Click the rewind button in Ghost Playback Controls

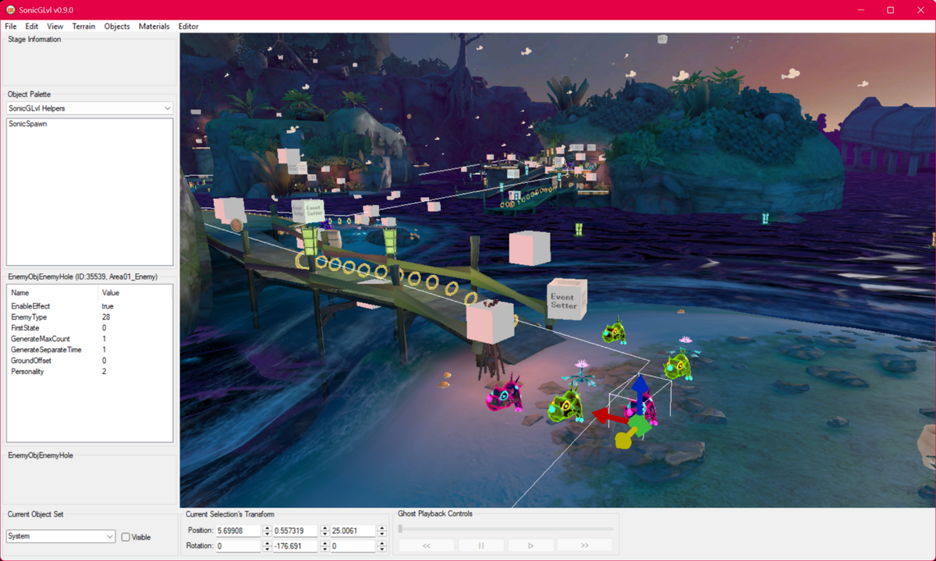(x=426, y=545)
